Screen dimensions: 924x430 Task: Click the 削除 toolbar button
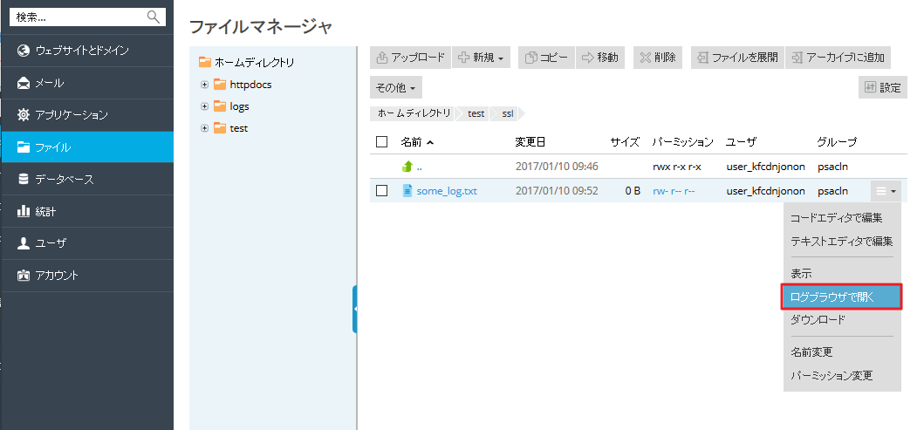[x=658, y=58]
